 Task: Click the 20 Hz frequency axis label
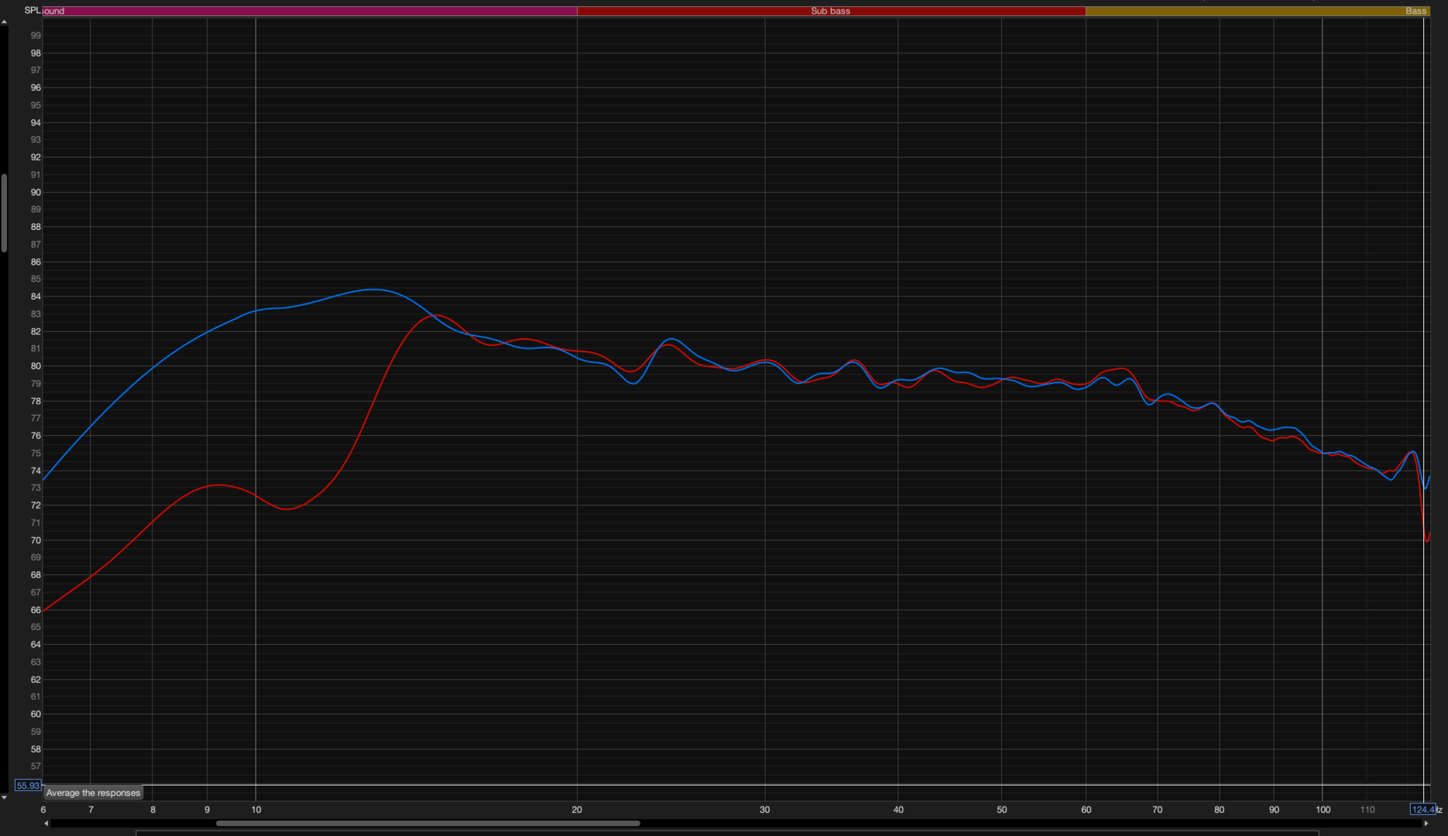pos(577,810)
